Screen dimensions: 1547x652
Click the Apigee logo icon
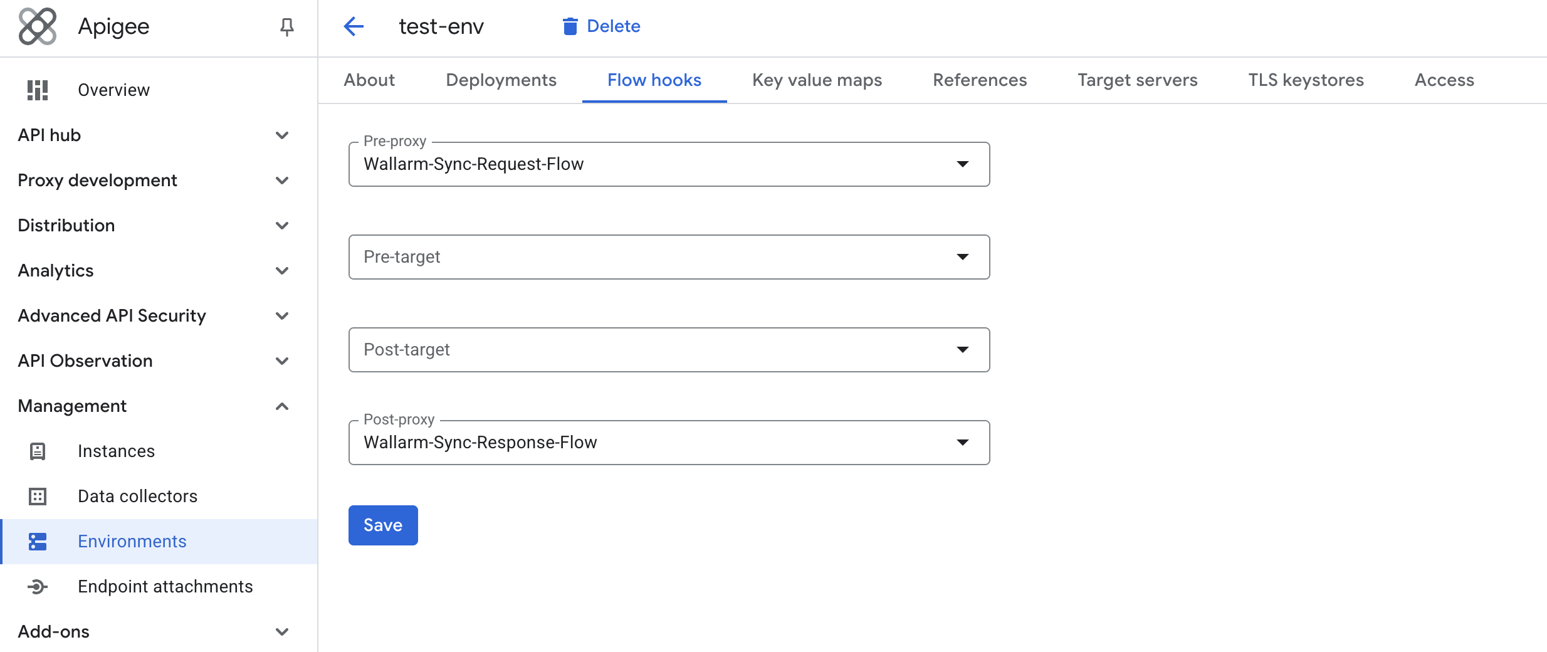click(38, 26)
